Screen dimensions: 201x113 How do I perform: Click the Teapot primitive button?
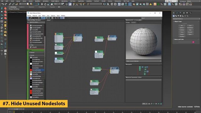(x=182, y=34)
